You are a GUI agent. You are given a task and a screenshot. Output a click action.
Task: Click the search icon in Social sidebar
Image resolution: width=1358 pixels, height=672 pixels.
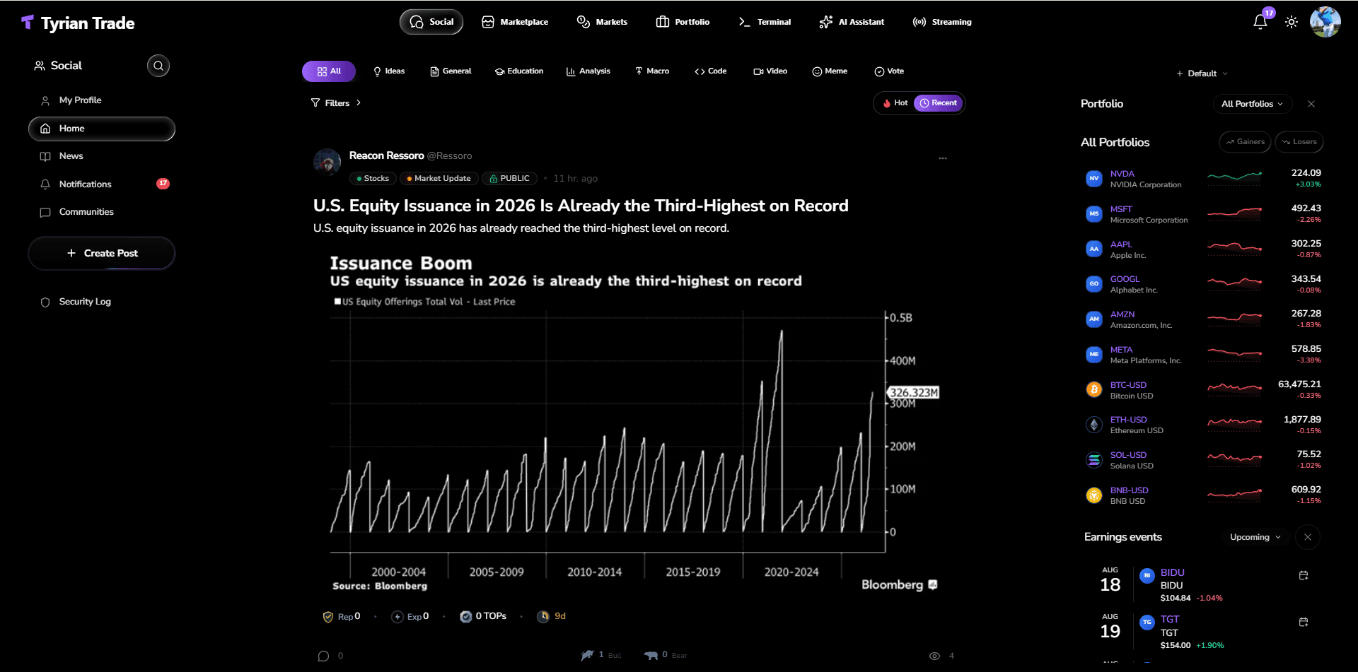(x=158, y=66)
